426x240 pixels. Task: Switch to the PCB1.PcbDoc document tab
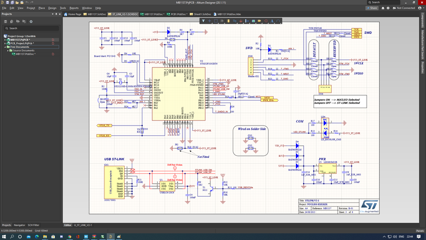coord(177,14)
